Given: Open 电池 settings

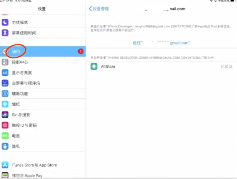Looking at the screenshot, I should (43, 136).
